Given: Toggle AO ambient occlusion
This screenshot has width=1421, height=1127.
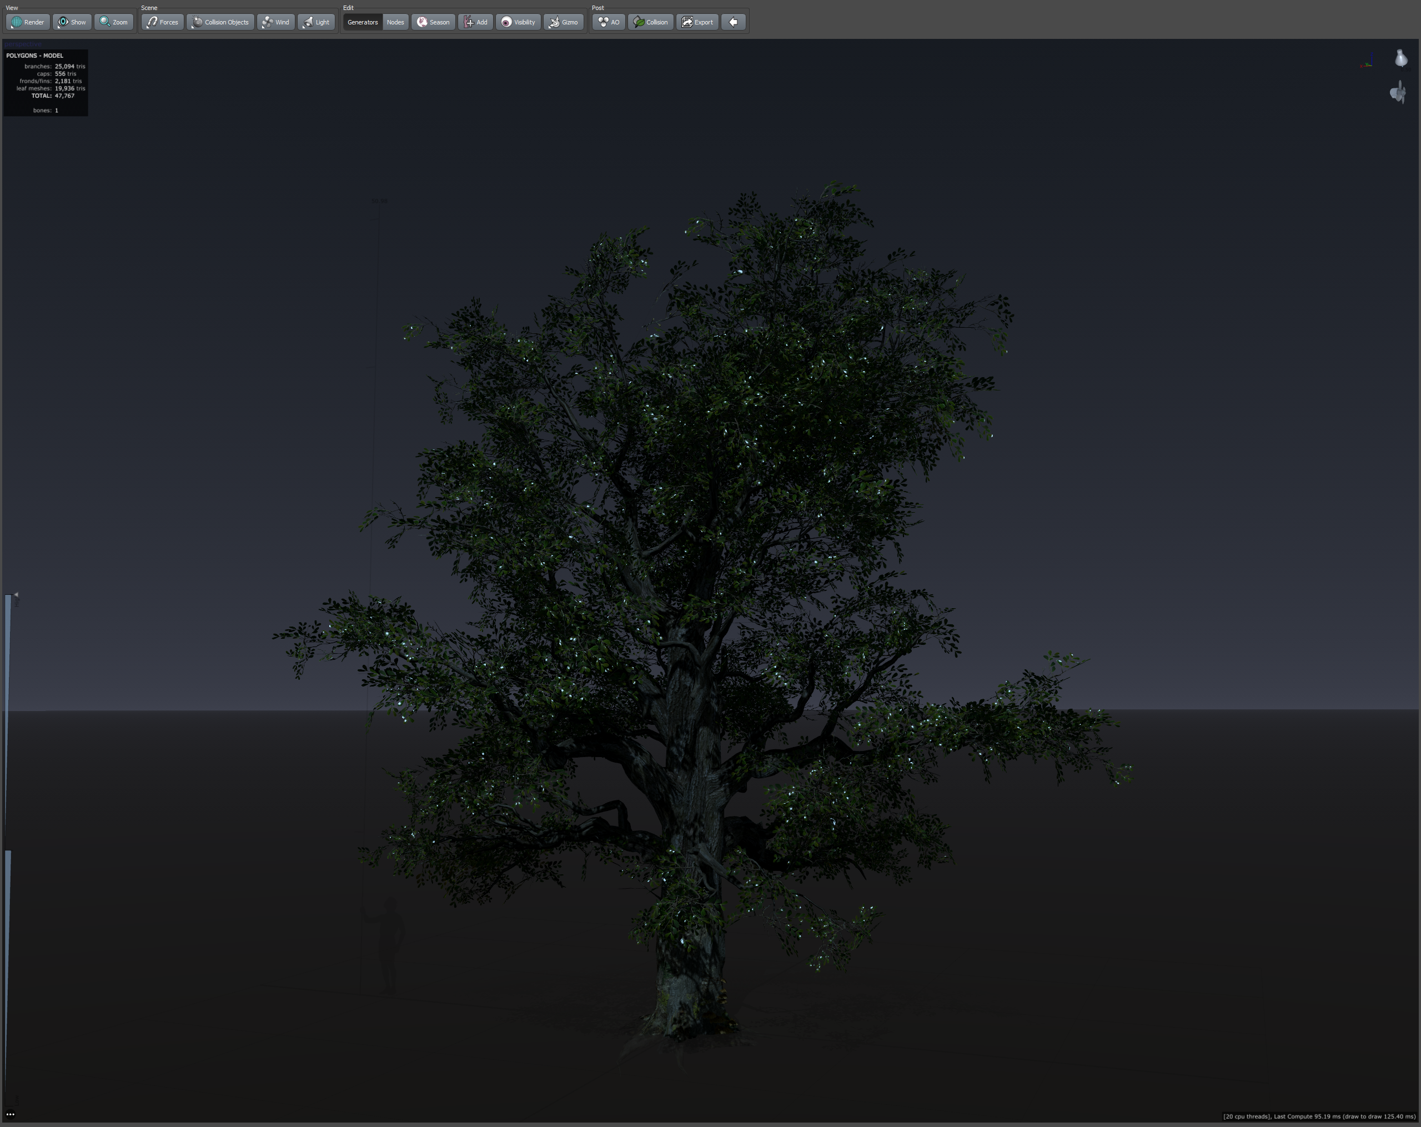Looking at the screenshot, I should tap(609, 22).
